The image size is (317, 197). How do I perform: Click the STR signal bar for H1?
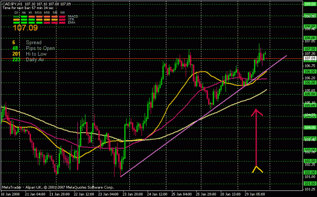[x=31, y=20]
